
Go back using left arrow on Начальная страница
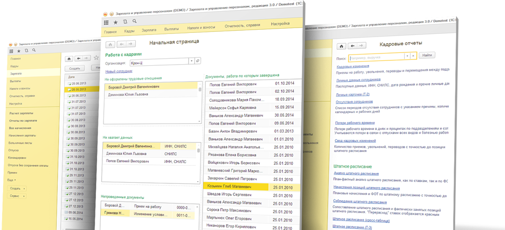pos(121,43)
